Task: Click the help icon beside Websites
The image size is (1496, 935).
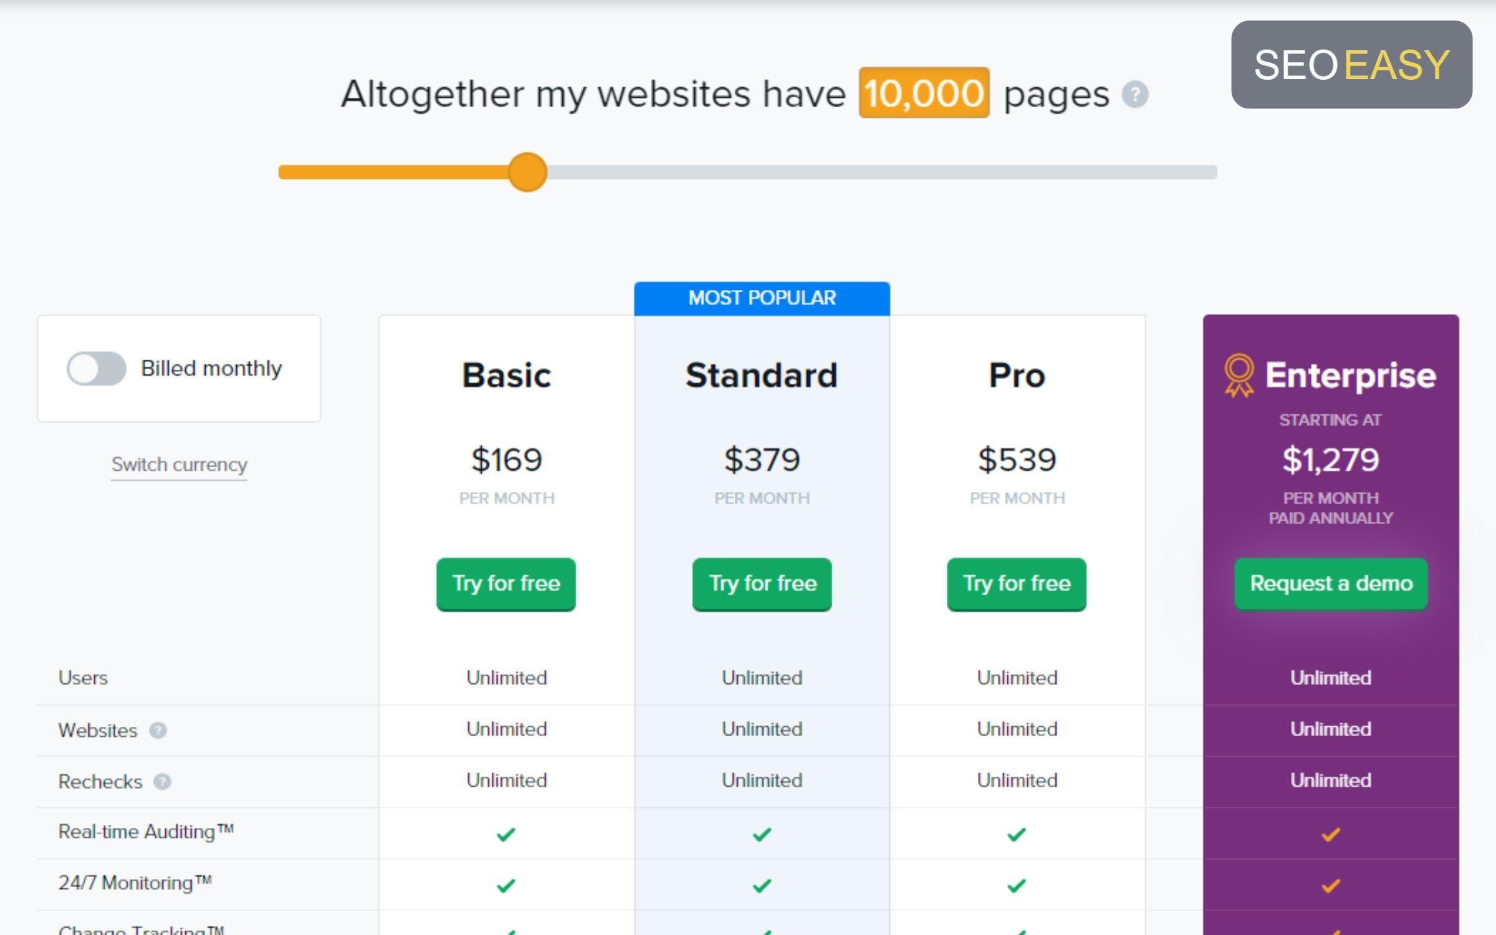Action: [158, 730]
